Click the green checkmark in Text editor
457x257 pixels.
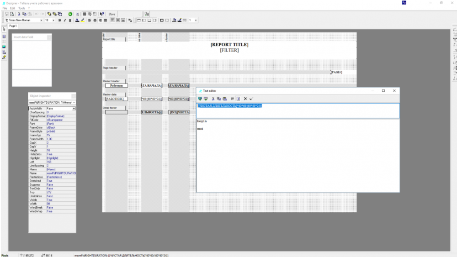click(251, 99)
